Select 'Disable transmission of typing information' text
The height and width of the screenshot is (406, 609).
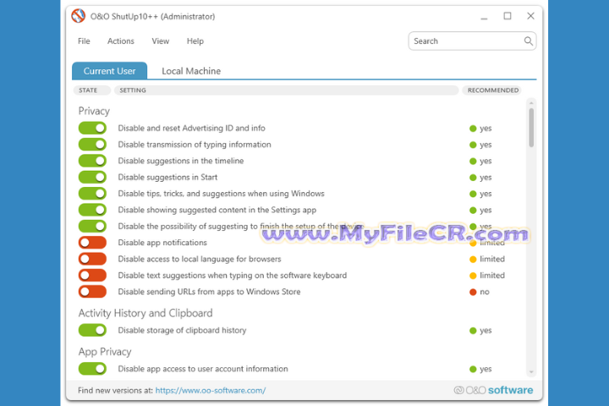tap(195, 145)
